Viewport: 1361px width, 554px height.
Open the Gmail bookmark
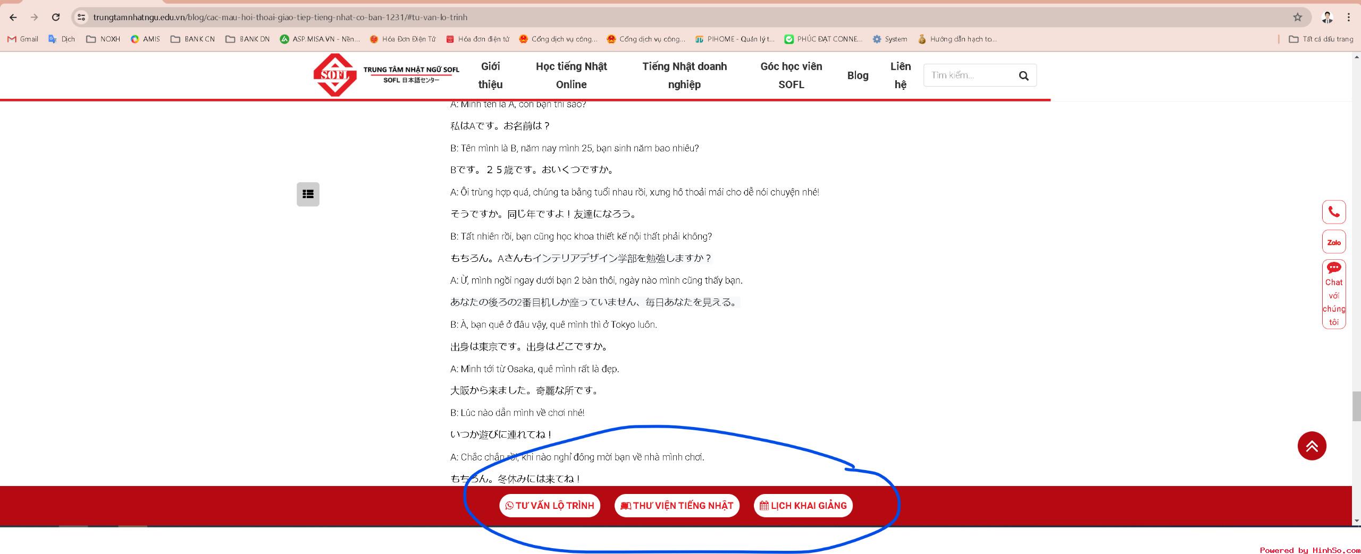(x=23, y=39)
